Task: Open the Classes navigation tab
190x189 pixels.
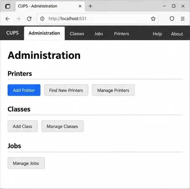Action: [77, 34]
